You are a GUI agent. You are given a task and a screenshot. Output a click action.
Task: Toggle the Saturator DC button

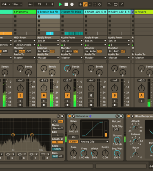(73, 137)
